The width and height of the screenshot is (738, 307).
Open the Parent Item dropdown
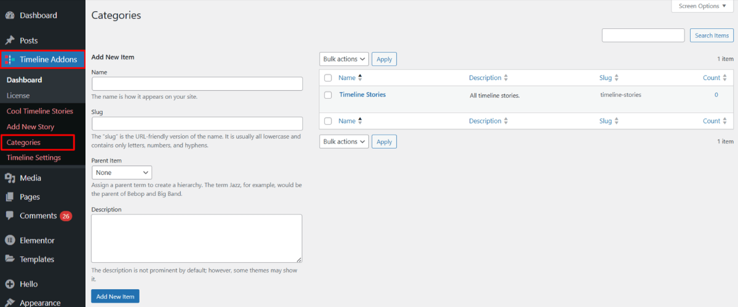tap(121, 173)
